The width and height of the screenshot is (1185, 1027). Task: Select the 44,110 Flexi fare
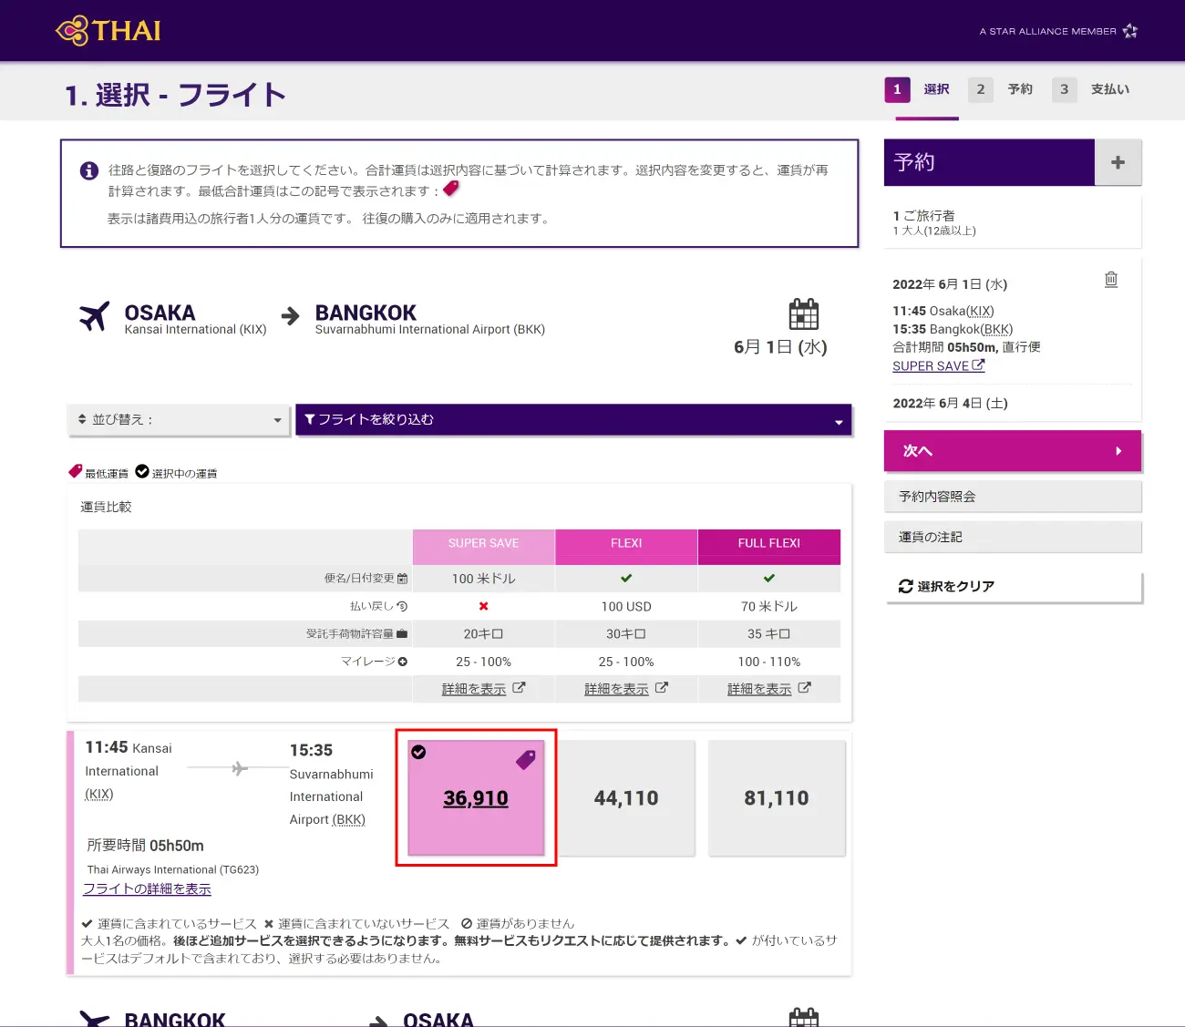[626, 798]
